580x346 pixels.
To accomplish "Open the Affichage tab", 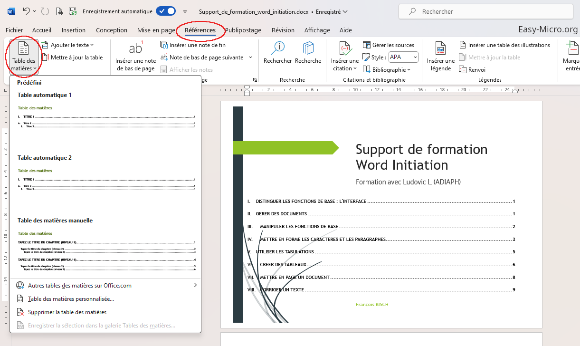I will coord(317,30).
